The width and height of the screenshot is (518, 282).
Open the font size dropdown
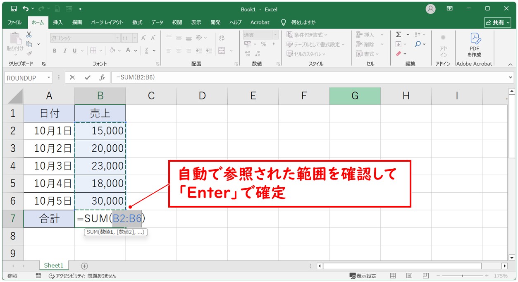pyautogui.click(x=135, y=38)
